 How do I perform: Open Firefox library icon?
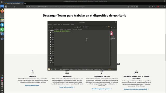(x=153, y=7)
